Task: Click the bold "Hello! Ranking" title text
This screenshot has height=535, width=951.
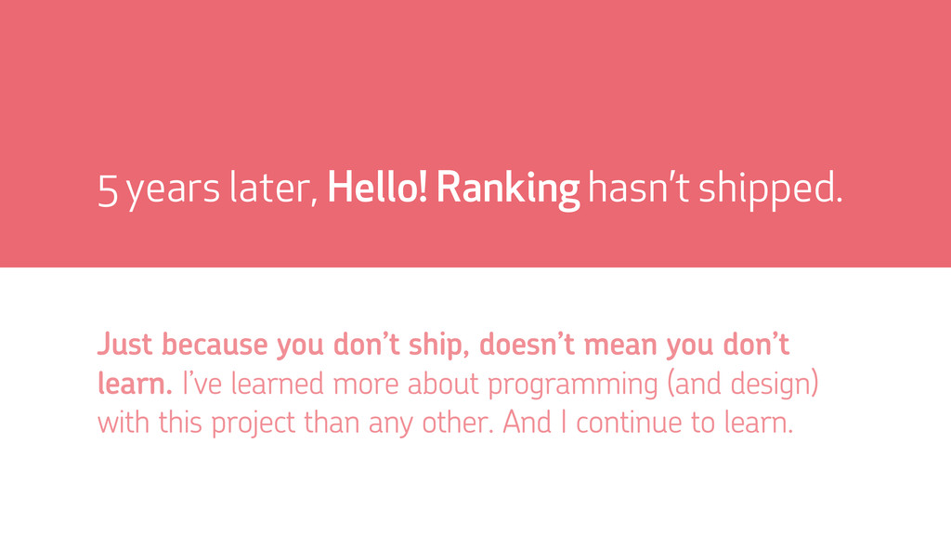Action: point(453,189)
